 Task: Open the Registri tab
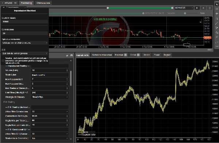(167, 55)
